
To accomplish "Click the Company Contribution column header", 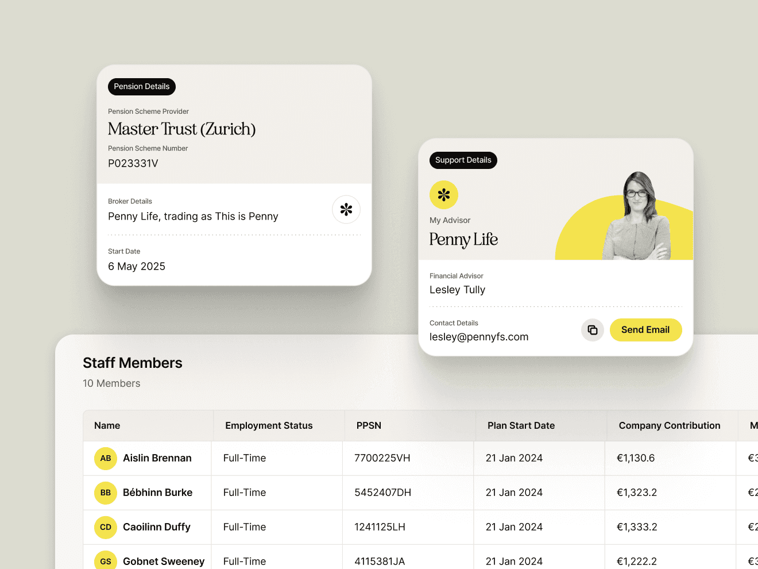I will tap(669, 425).
